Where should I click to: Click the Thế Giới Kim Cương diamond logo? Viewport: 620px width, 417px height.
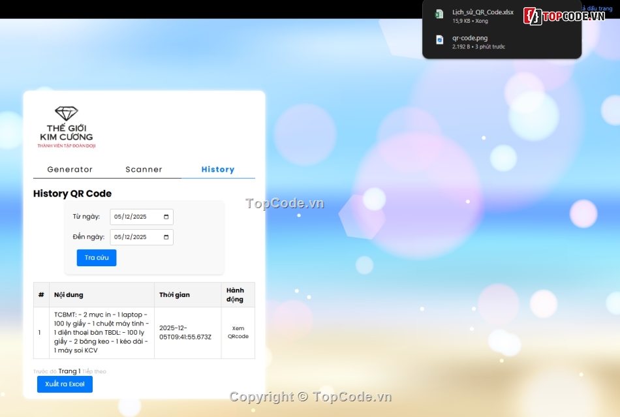coord(66,127)
